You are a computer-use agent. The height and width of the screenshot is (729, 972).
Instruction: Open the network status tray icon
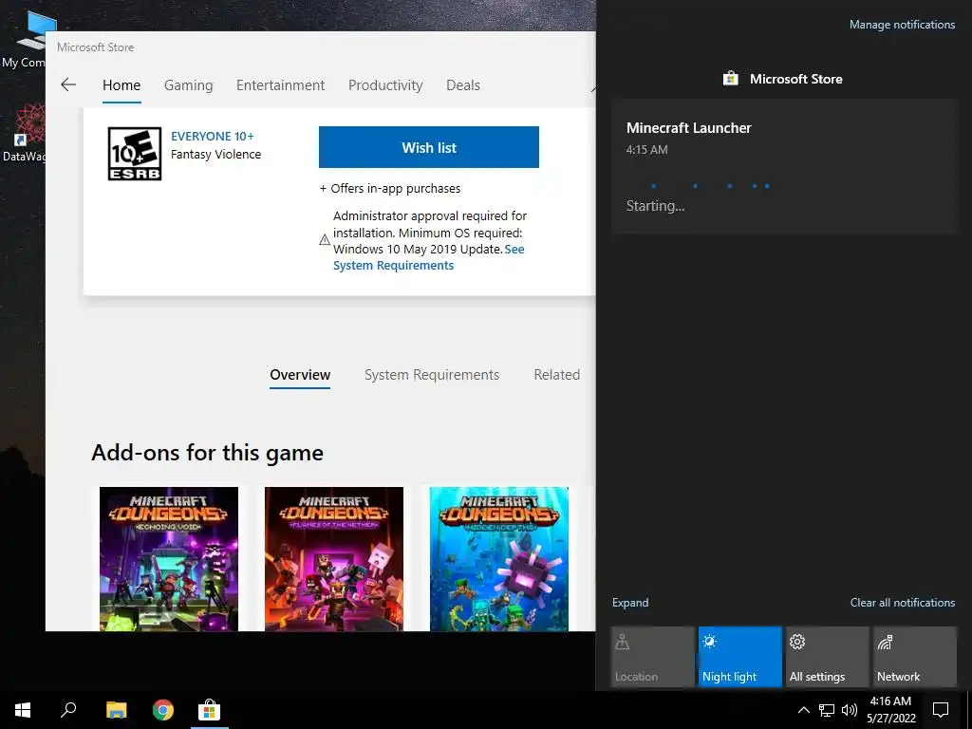coord(827,710)
